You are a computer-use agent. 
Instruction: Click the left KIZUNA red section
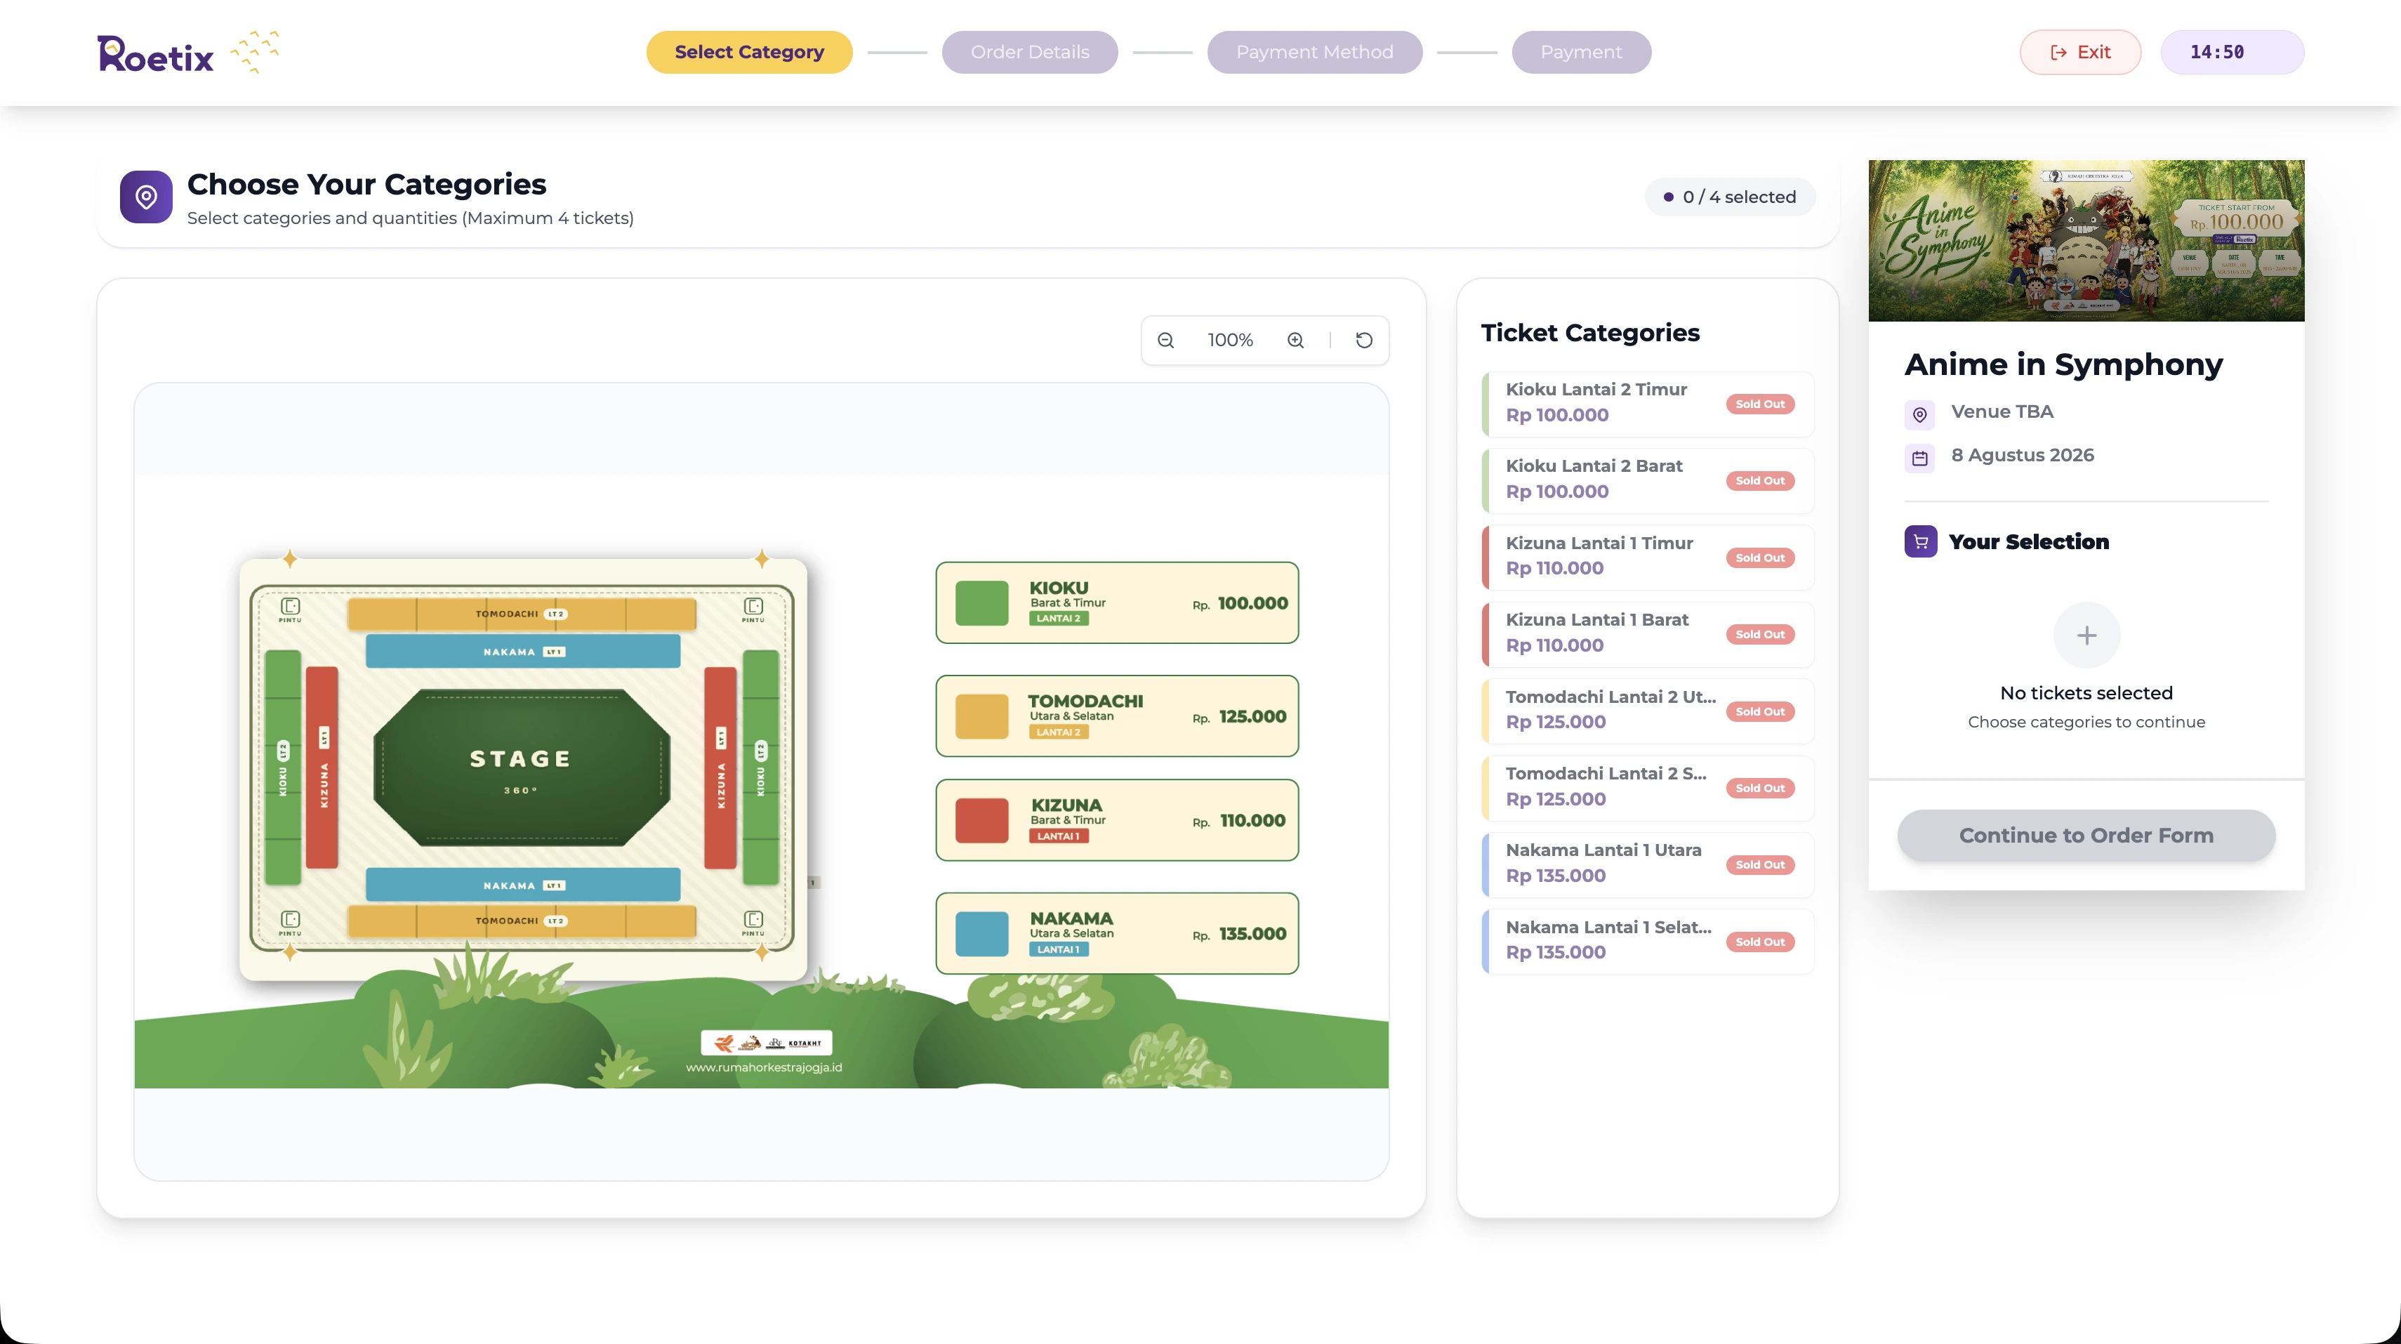pyautogui.click(x=322, y=768)
